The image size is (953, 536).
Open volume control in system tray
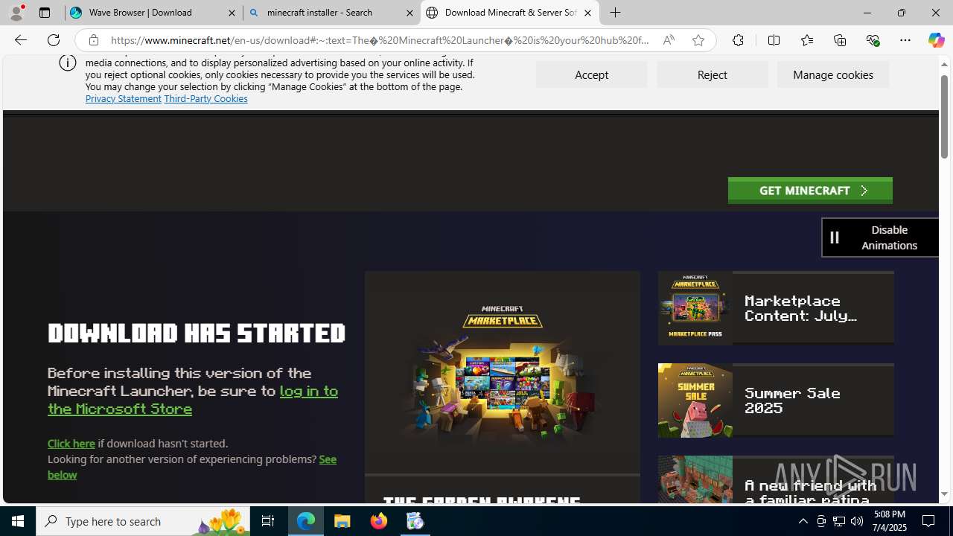coord(857,521)
